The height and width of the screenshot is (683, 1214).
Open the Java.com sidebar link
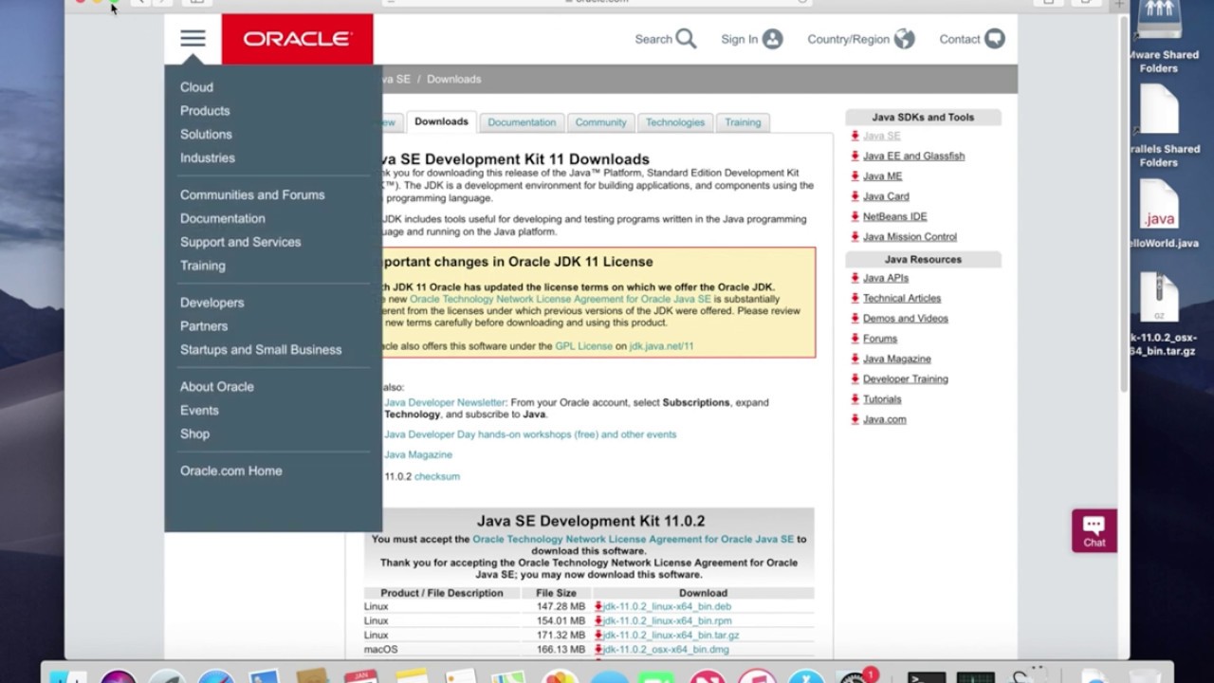point(884,419)
